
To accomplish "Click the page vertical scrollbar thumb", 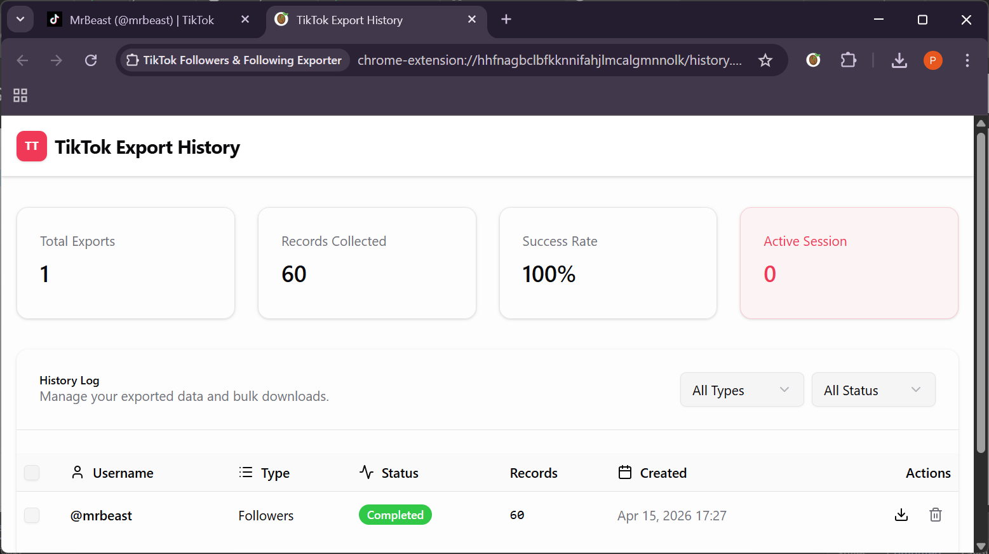I will click(x=981, y=292).
